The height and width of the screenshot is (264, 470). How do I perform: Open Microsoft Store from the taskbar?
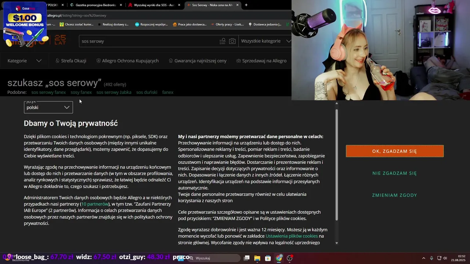[x=268, y=258]
